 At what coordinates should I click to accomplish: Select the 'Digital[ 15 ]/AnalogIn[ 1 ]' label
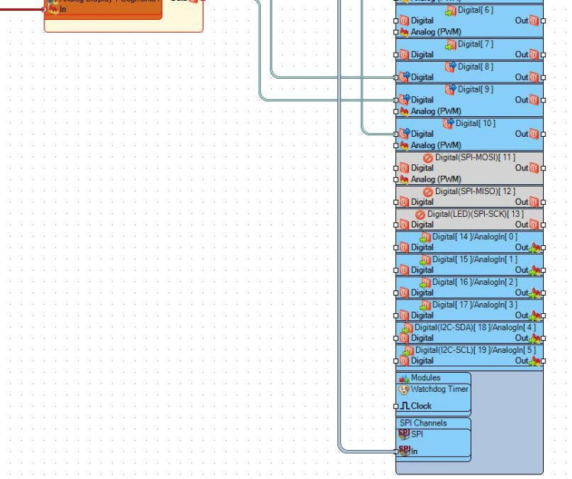pyautogui.click(x=475, y=260)
